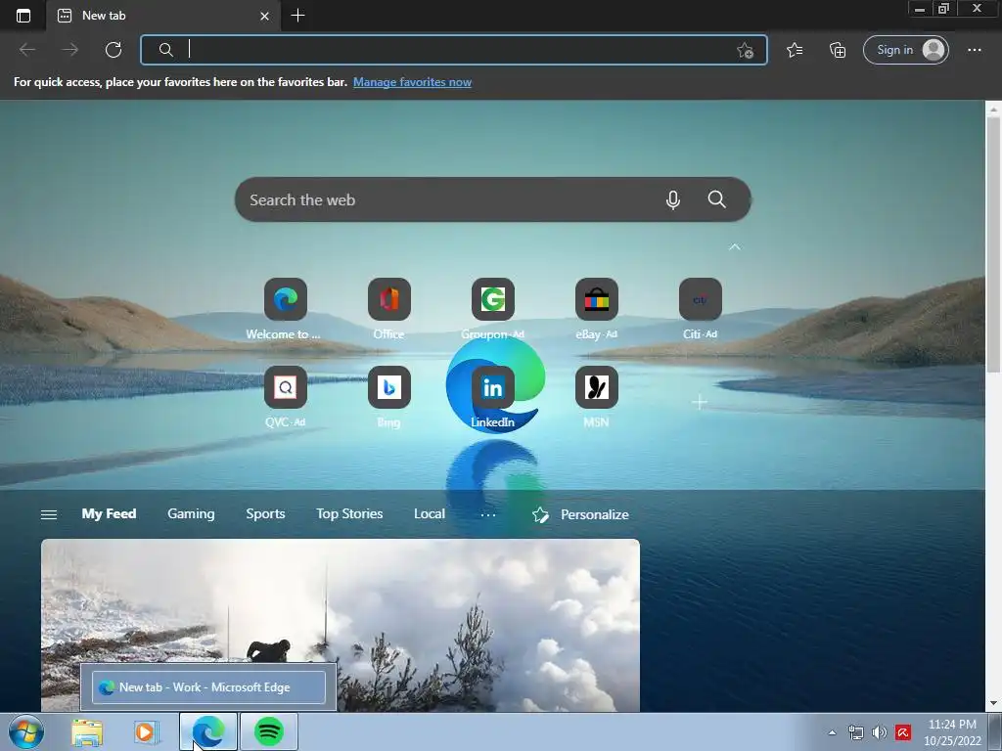The image size is (1002, 751).
Task: Open the LinkedIn quick link tile
Action: tap(493, 387)
